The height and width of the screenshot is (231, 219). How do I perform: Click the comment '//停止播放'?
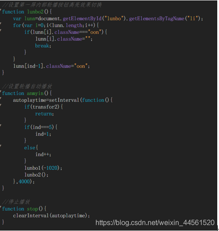pos(16,202)
